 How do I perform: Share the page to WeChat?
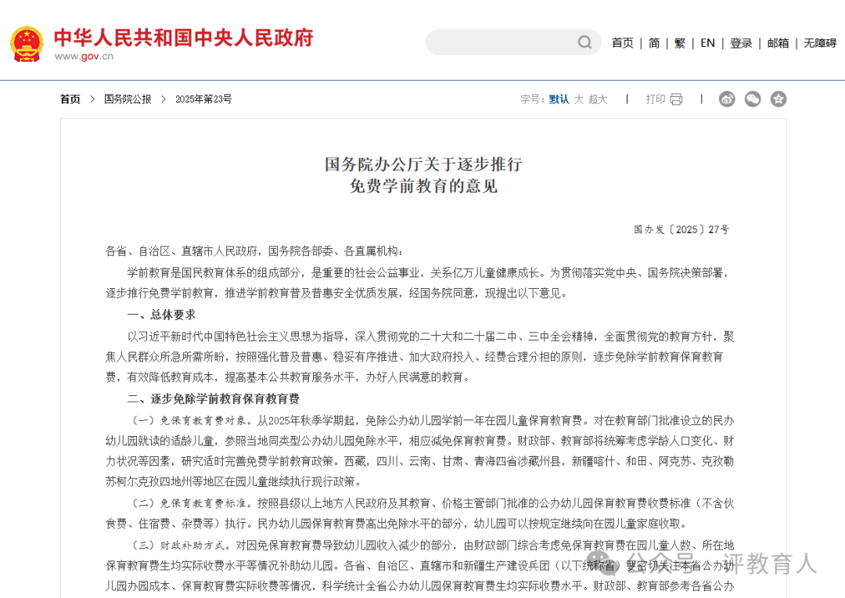click(753, 99)
